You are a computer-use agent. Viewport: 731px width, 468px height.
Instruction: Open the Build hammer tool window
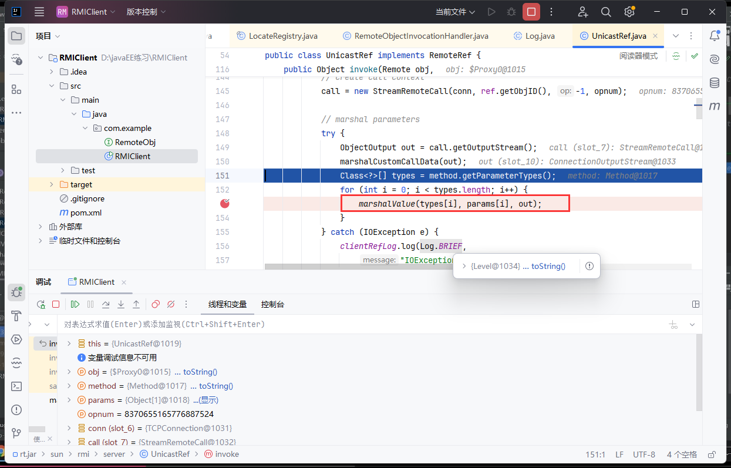coord(16,316)
